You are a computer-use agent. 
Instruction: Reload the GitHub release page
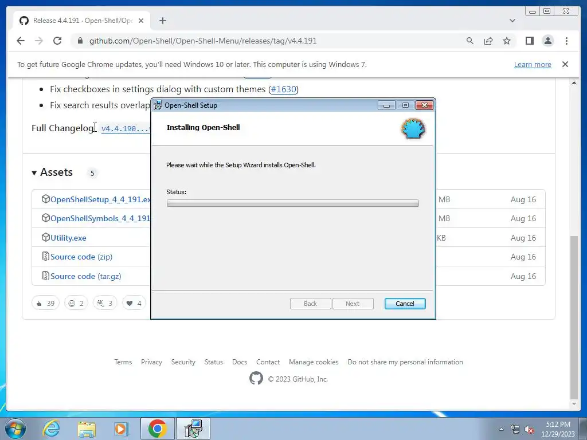[x=57, y=41]
